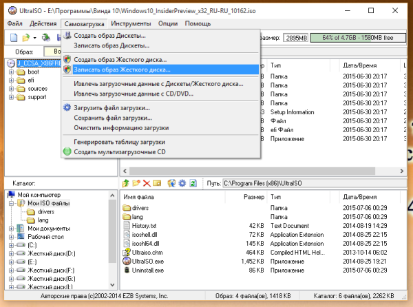The width and height of the screenshot is (413, 307).
Task: Open the 'Опции' menu
Action: coord(168,23)
